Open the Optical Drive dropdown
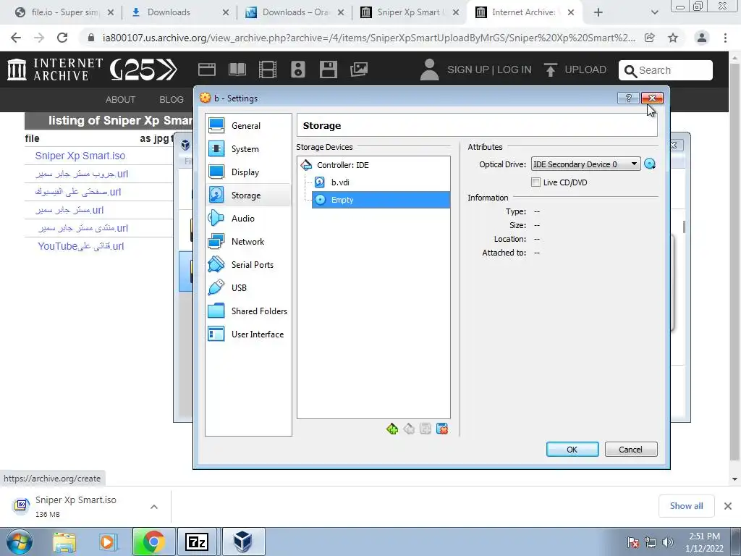The width and height of the screenshot is (741, 556). point(586,164)
